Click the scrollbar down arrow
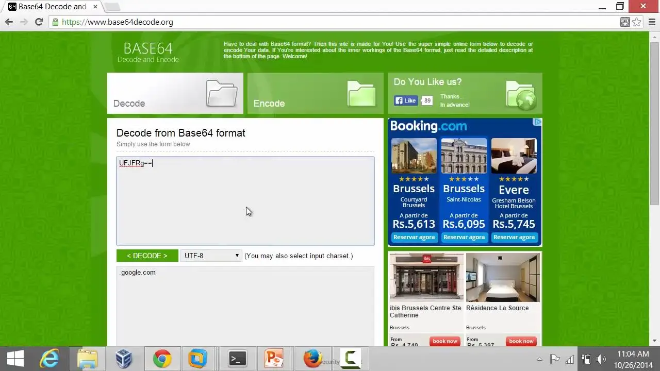This screenshot has height=371, width=660. [654, 341]
